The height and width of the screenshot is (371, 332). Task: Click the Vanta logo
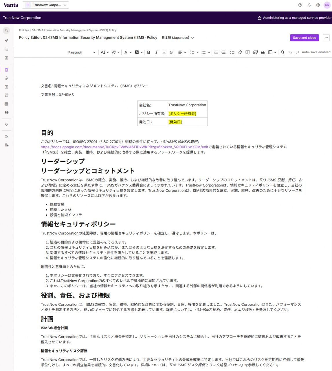coord(11,5)
